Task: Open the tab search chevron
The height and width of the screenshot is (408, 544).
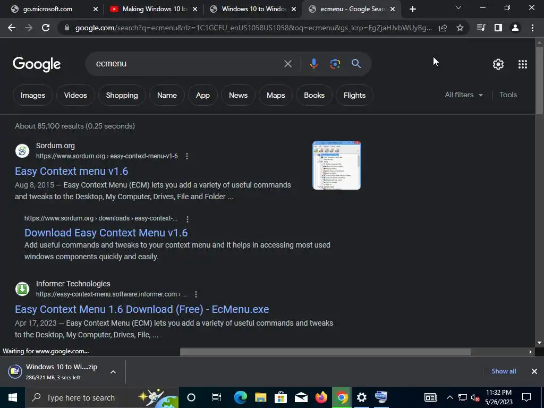Action: coord(458,7)
